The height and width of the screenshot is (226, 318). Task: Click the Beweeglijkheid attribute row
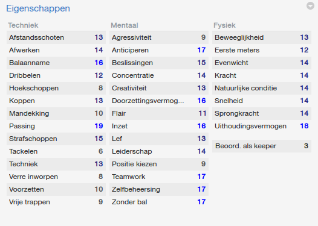[262, 37]
